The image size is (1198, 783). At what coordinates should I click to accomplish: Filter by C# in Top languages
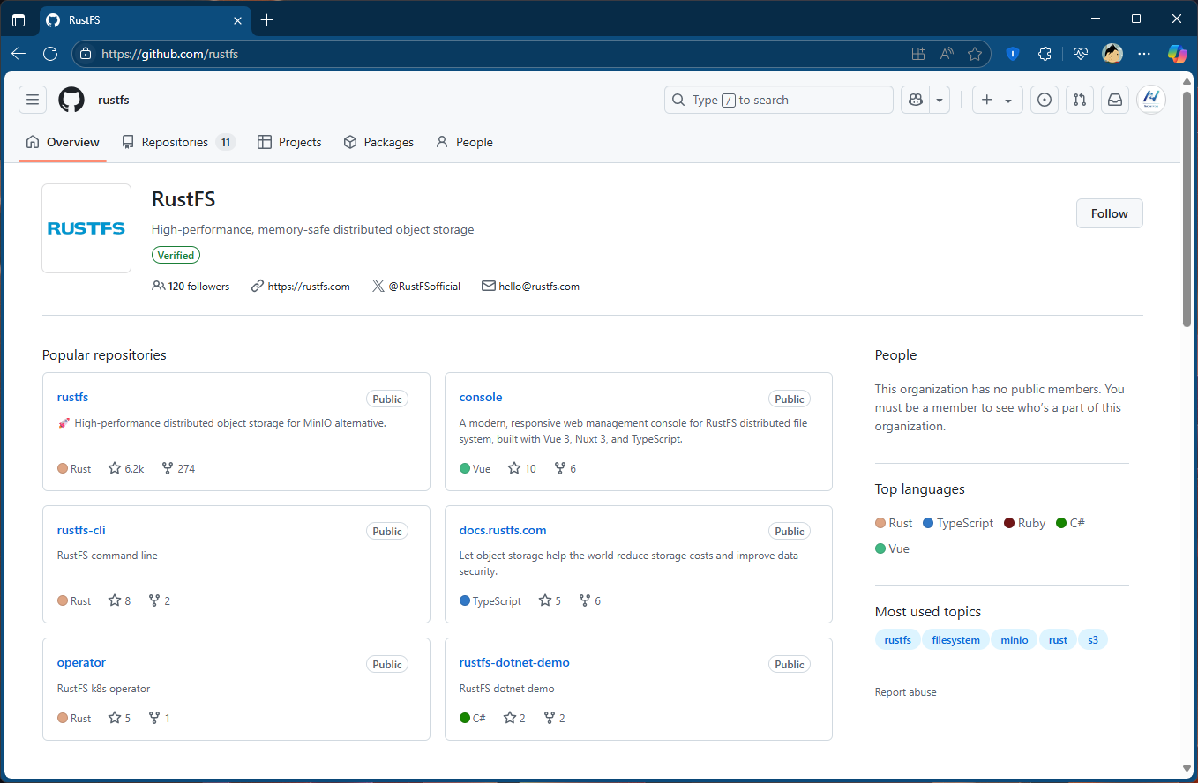[1070, 523]
